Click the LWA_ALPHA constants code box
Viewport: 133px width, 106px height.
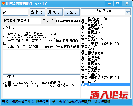[41, 86]
